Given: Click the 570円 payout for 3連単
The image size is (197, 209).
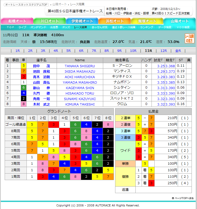Looking at the screenshot, I should pyautogui.click(x=172, y=131).
